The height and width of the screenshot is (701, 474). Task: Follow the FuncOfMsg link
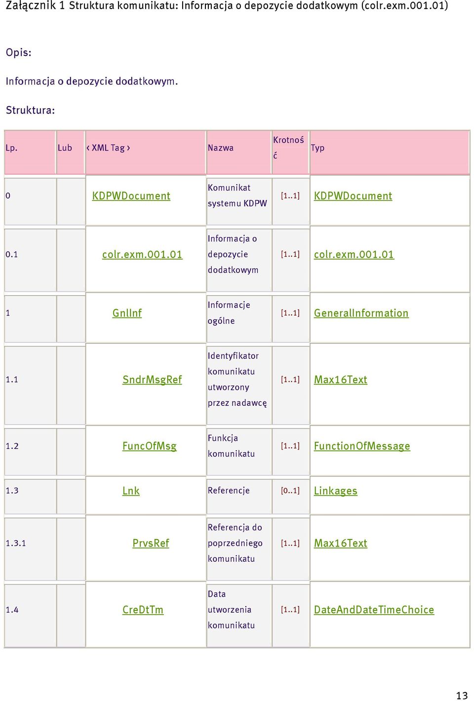149,446
